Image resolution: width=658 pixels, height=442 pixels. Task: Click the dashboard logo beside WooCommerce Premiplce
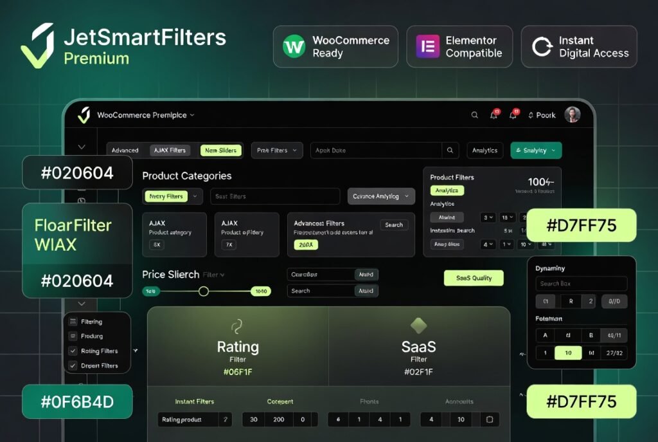84,115
